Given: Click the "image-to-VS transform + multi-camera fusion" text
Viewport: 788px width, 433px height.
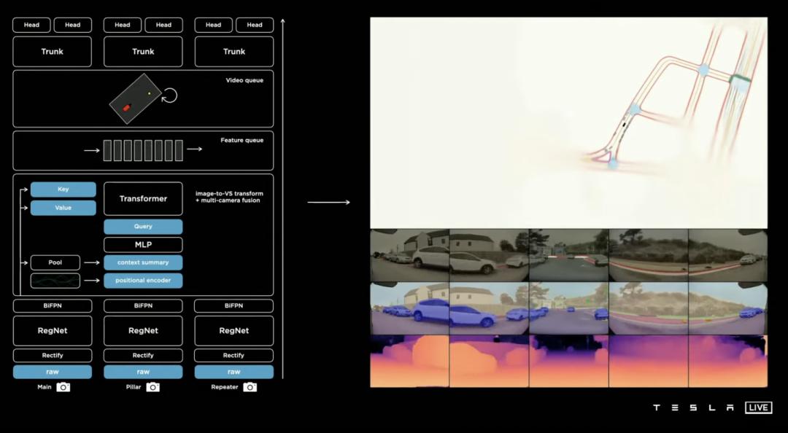Looking at the screenshot, I should click(229, 197).
